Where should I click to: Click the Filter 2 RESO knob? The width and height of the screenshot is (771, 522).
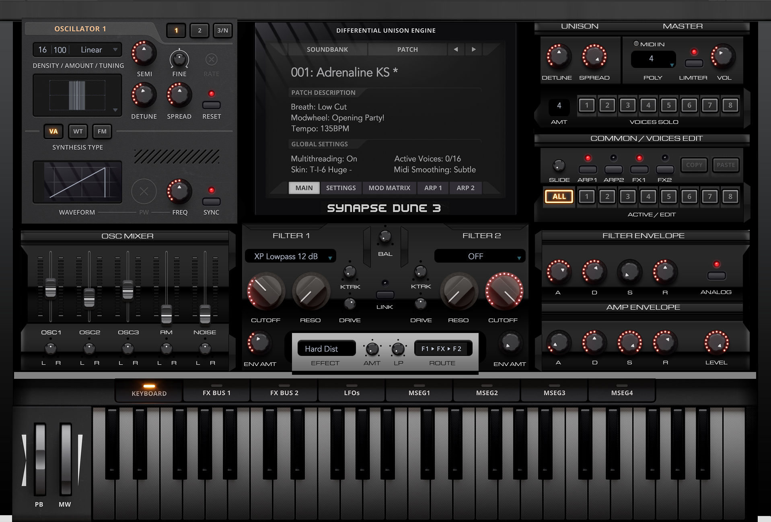459,292
